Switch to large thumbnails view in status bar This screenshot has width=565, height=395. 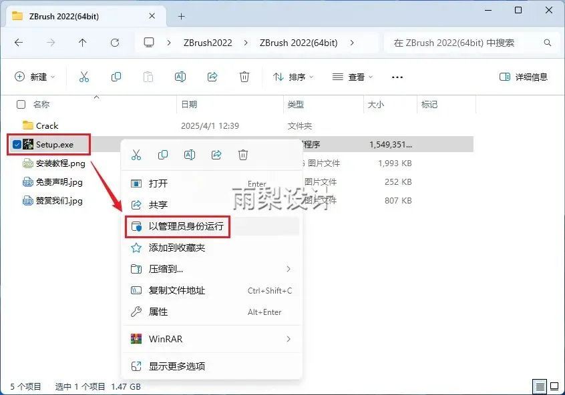pos(554,387)
